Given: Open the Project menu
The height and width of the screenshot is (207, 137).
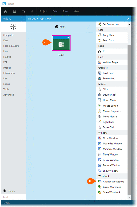Looking at the screenshot, I should tap(43, 11).
